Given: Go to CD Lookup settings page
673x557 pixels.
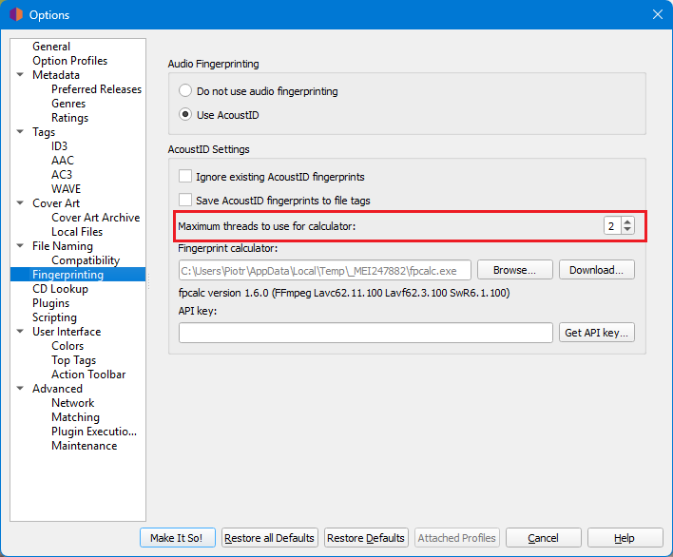Looking at the screenshot, I should tap(60, 289).
